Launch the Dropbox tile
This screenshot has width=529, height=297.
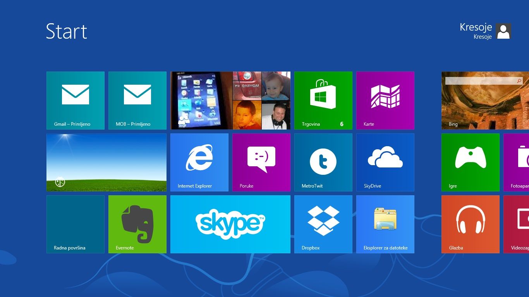point(323,224)
